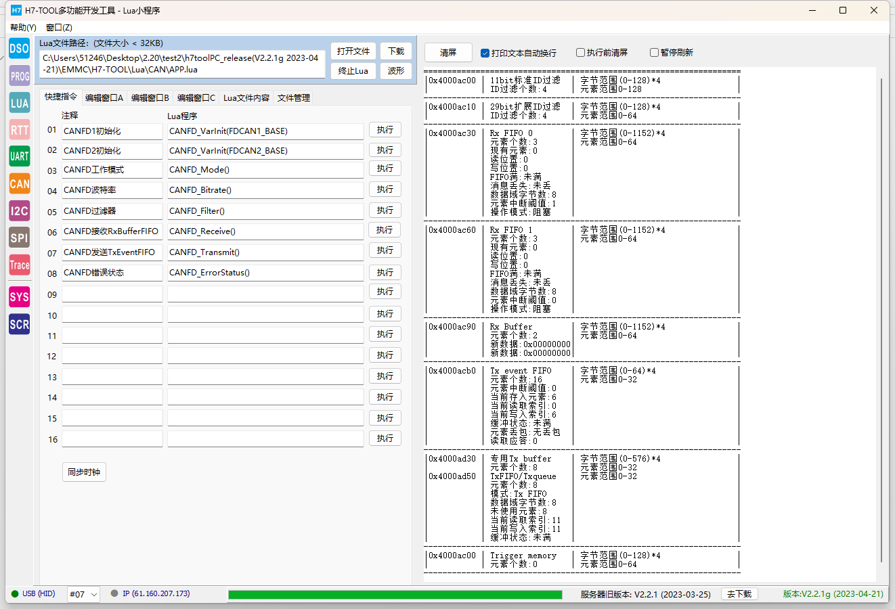Click the 清屏 button

[x=448, y=52]
